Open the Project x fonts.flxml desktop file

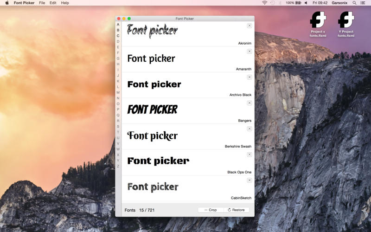click(318, 20)
